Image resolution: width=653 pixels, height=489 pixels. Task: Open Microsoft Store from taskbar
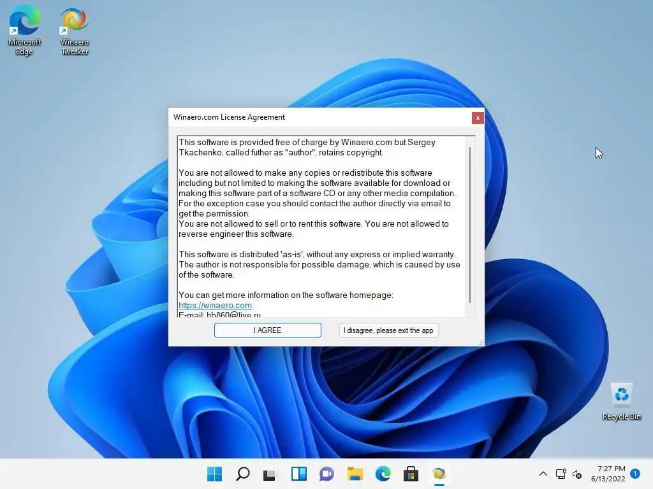click(x=411, y=474)
